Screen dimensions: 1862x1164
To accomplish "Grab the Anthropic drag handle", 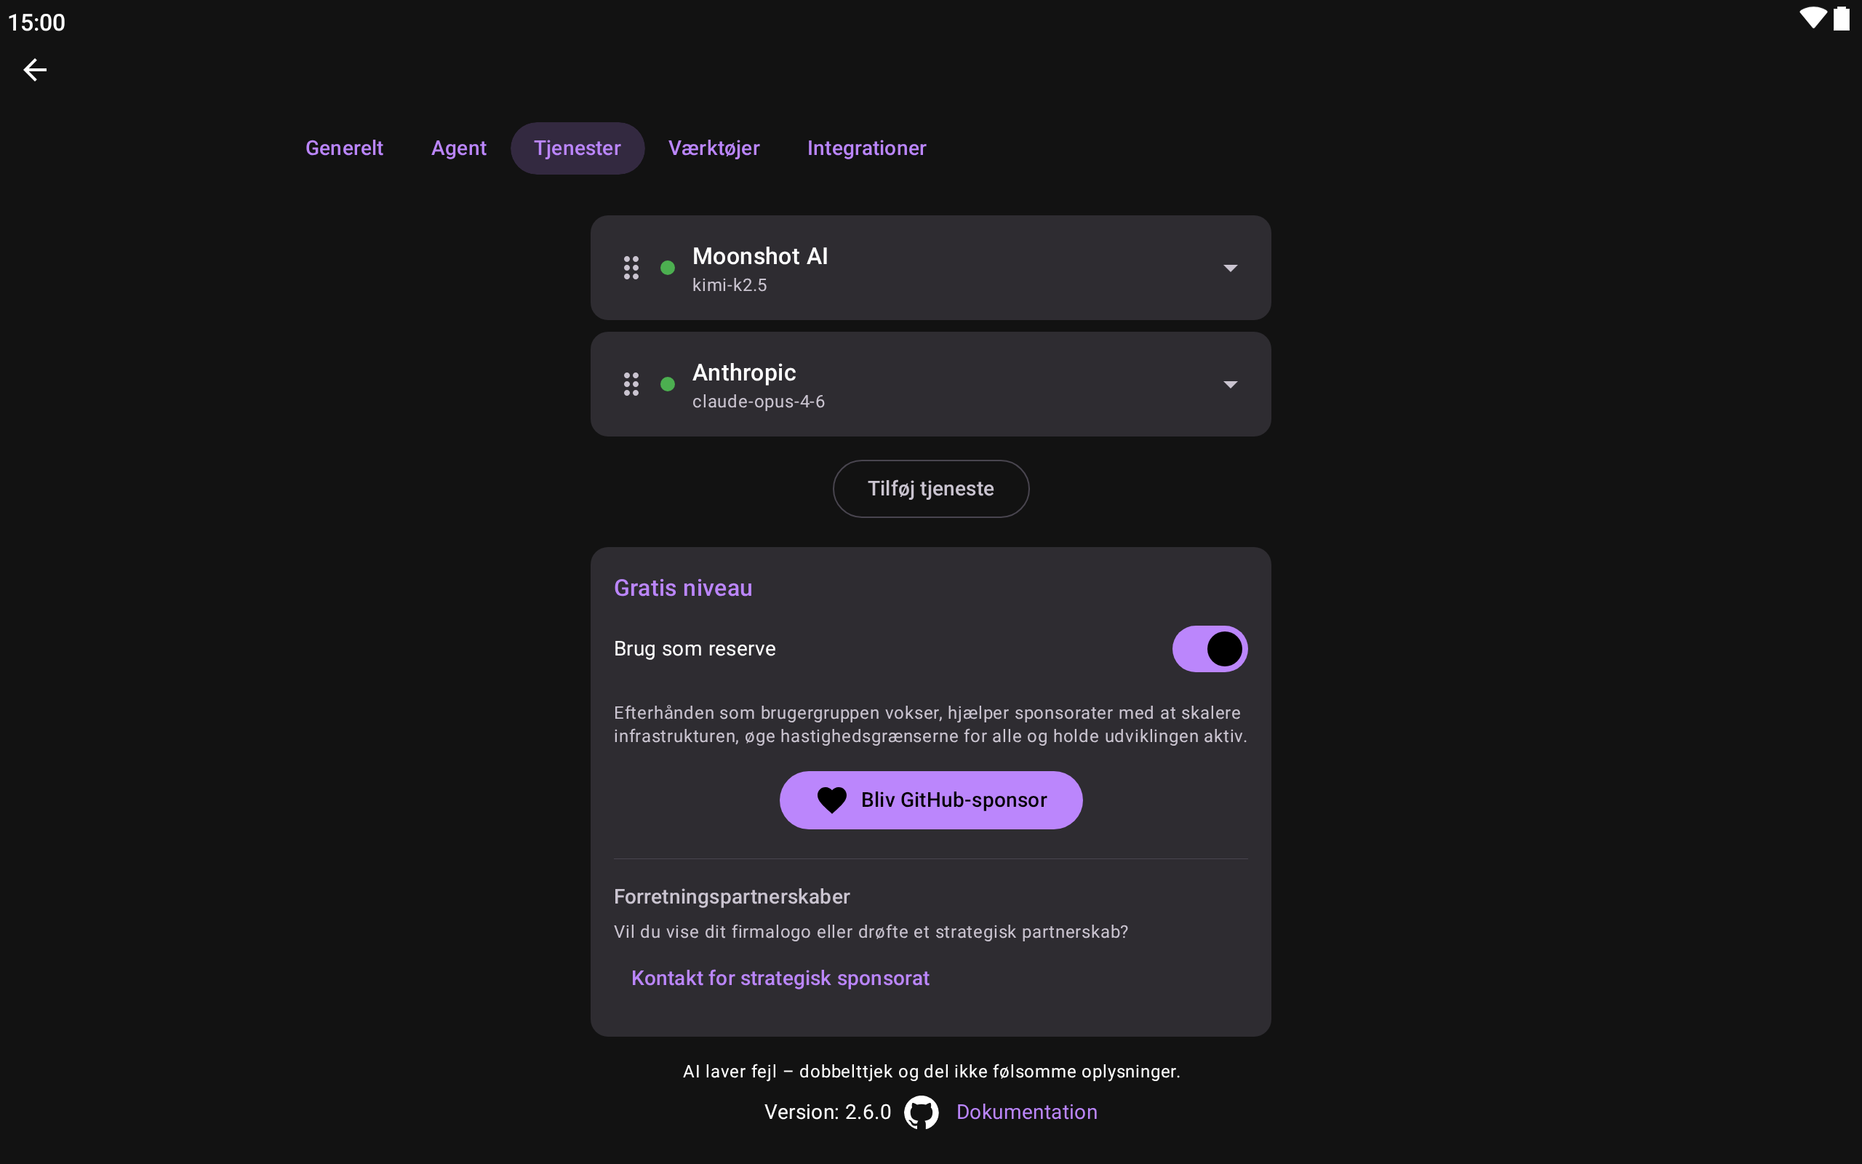I will 631,384.
